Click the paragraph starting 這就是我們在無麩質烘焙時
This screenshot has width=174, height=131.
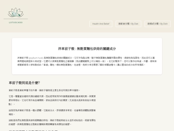point(52,122)
